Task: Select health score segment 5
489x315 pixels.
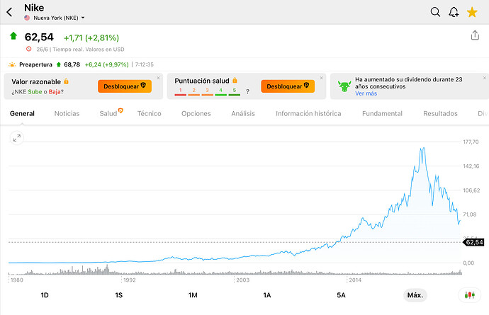Action: coord(234,91)
